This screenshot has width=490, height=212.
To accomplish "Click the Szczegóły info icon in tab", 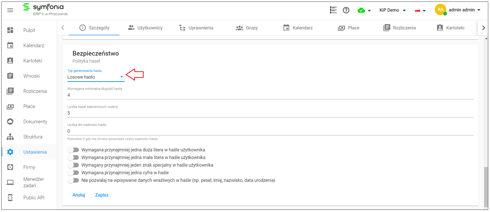I will point(83,28).
